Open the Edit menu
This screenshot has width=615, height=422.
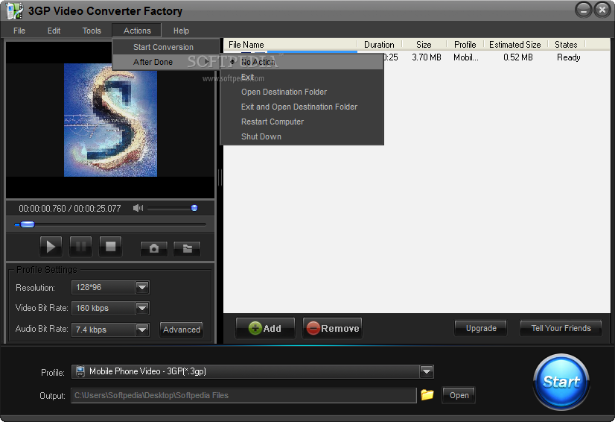pyautogui.click(x=54, y=31)
